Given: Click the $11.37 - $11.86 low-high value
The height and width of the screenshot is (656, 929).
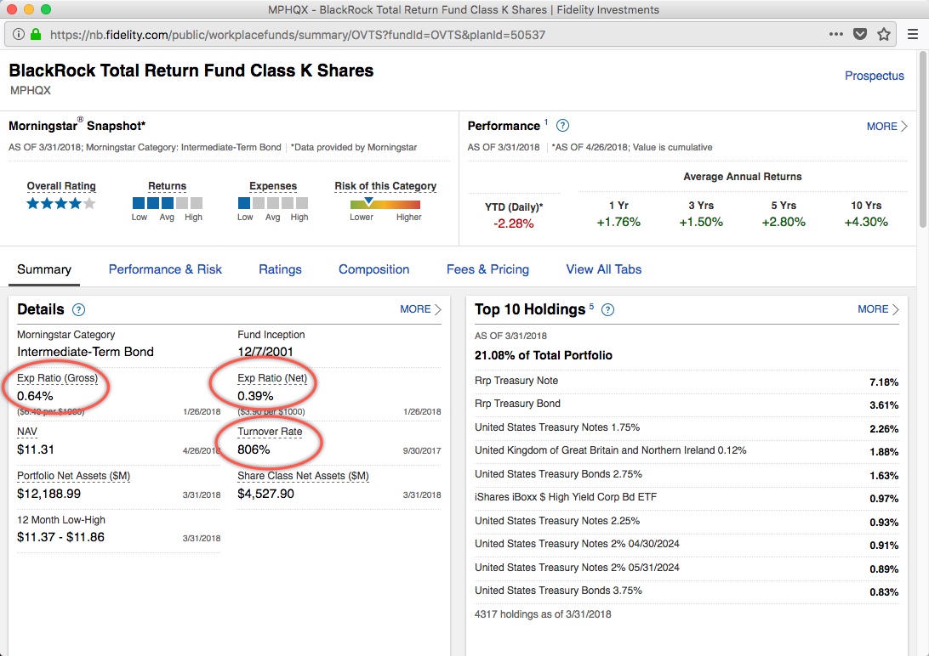Looking at the screenshot, I should click(60, 537).
